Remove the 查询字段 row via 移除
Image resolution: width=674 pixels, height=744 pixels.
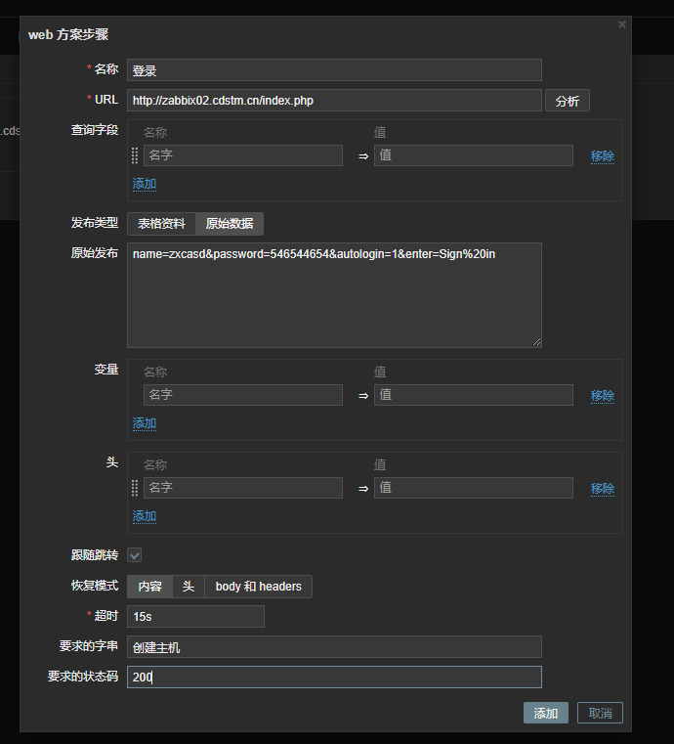(x=602, y=156)
